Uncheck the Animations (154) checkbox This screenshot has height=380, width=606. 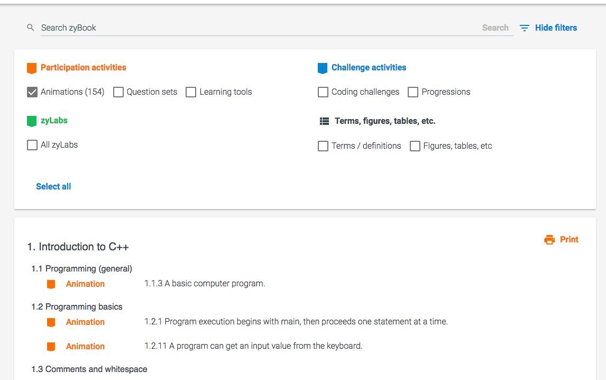(32, 92)
